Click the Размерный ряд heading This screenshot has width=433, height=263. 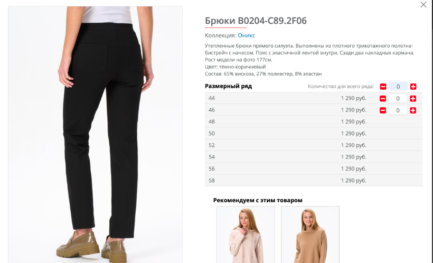(228, 86)
